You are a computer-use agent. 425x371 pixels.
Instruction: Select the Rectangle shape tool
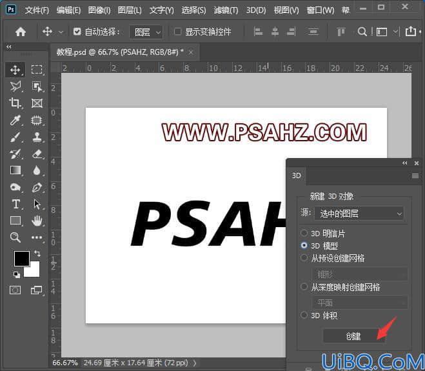(15, 221)
